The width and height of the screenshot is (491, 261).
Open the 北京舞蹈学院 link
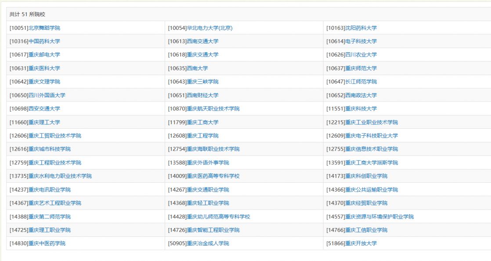44,28
